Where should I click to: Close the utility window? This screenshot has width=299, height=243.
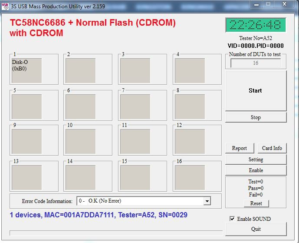click(x=284, y=4)
